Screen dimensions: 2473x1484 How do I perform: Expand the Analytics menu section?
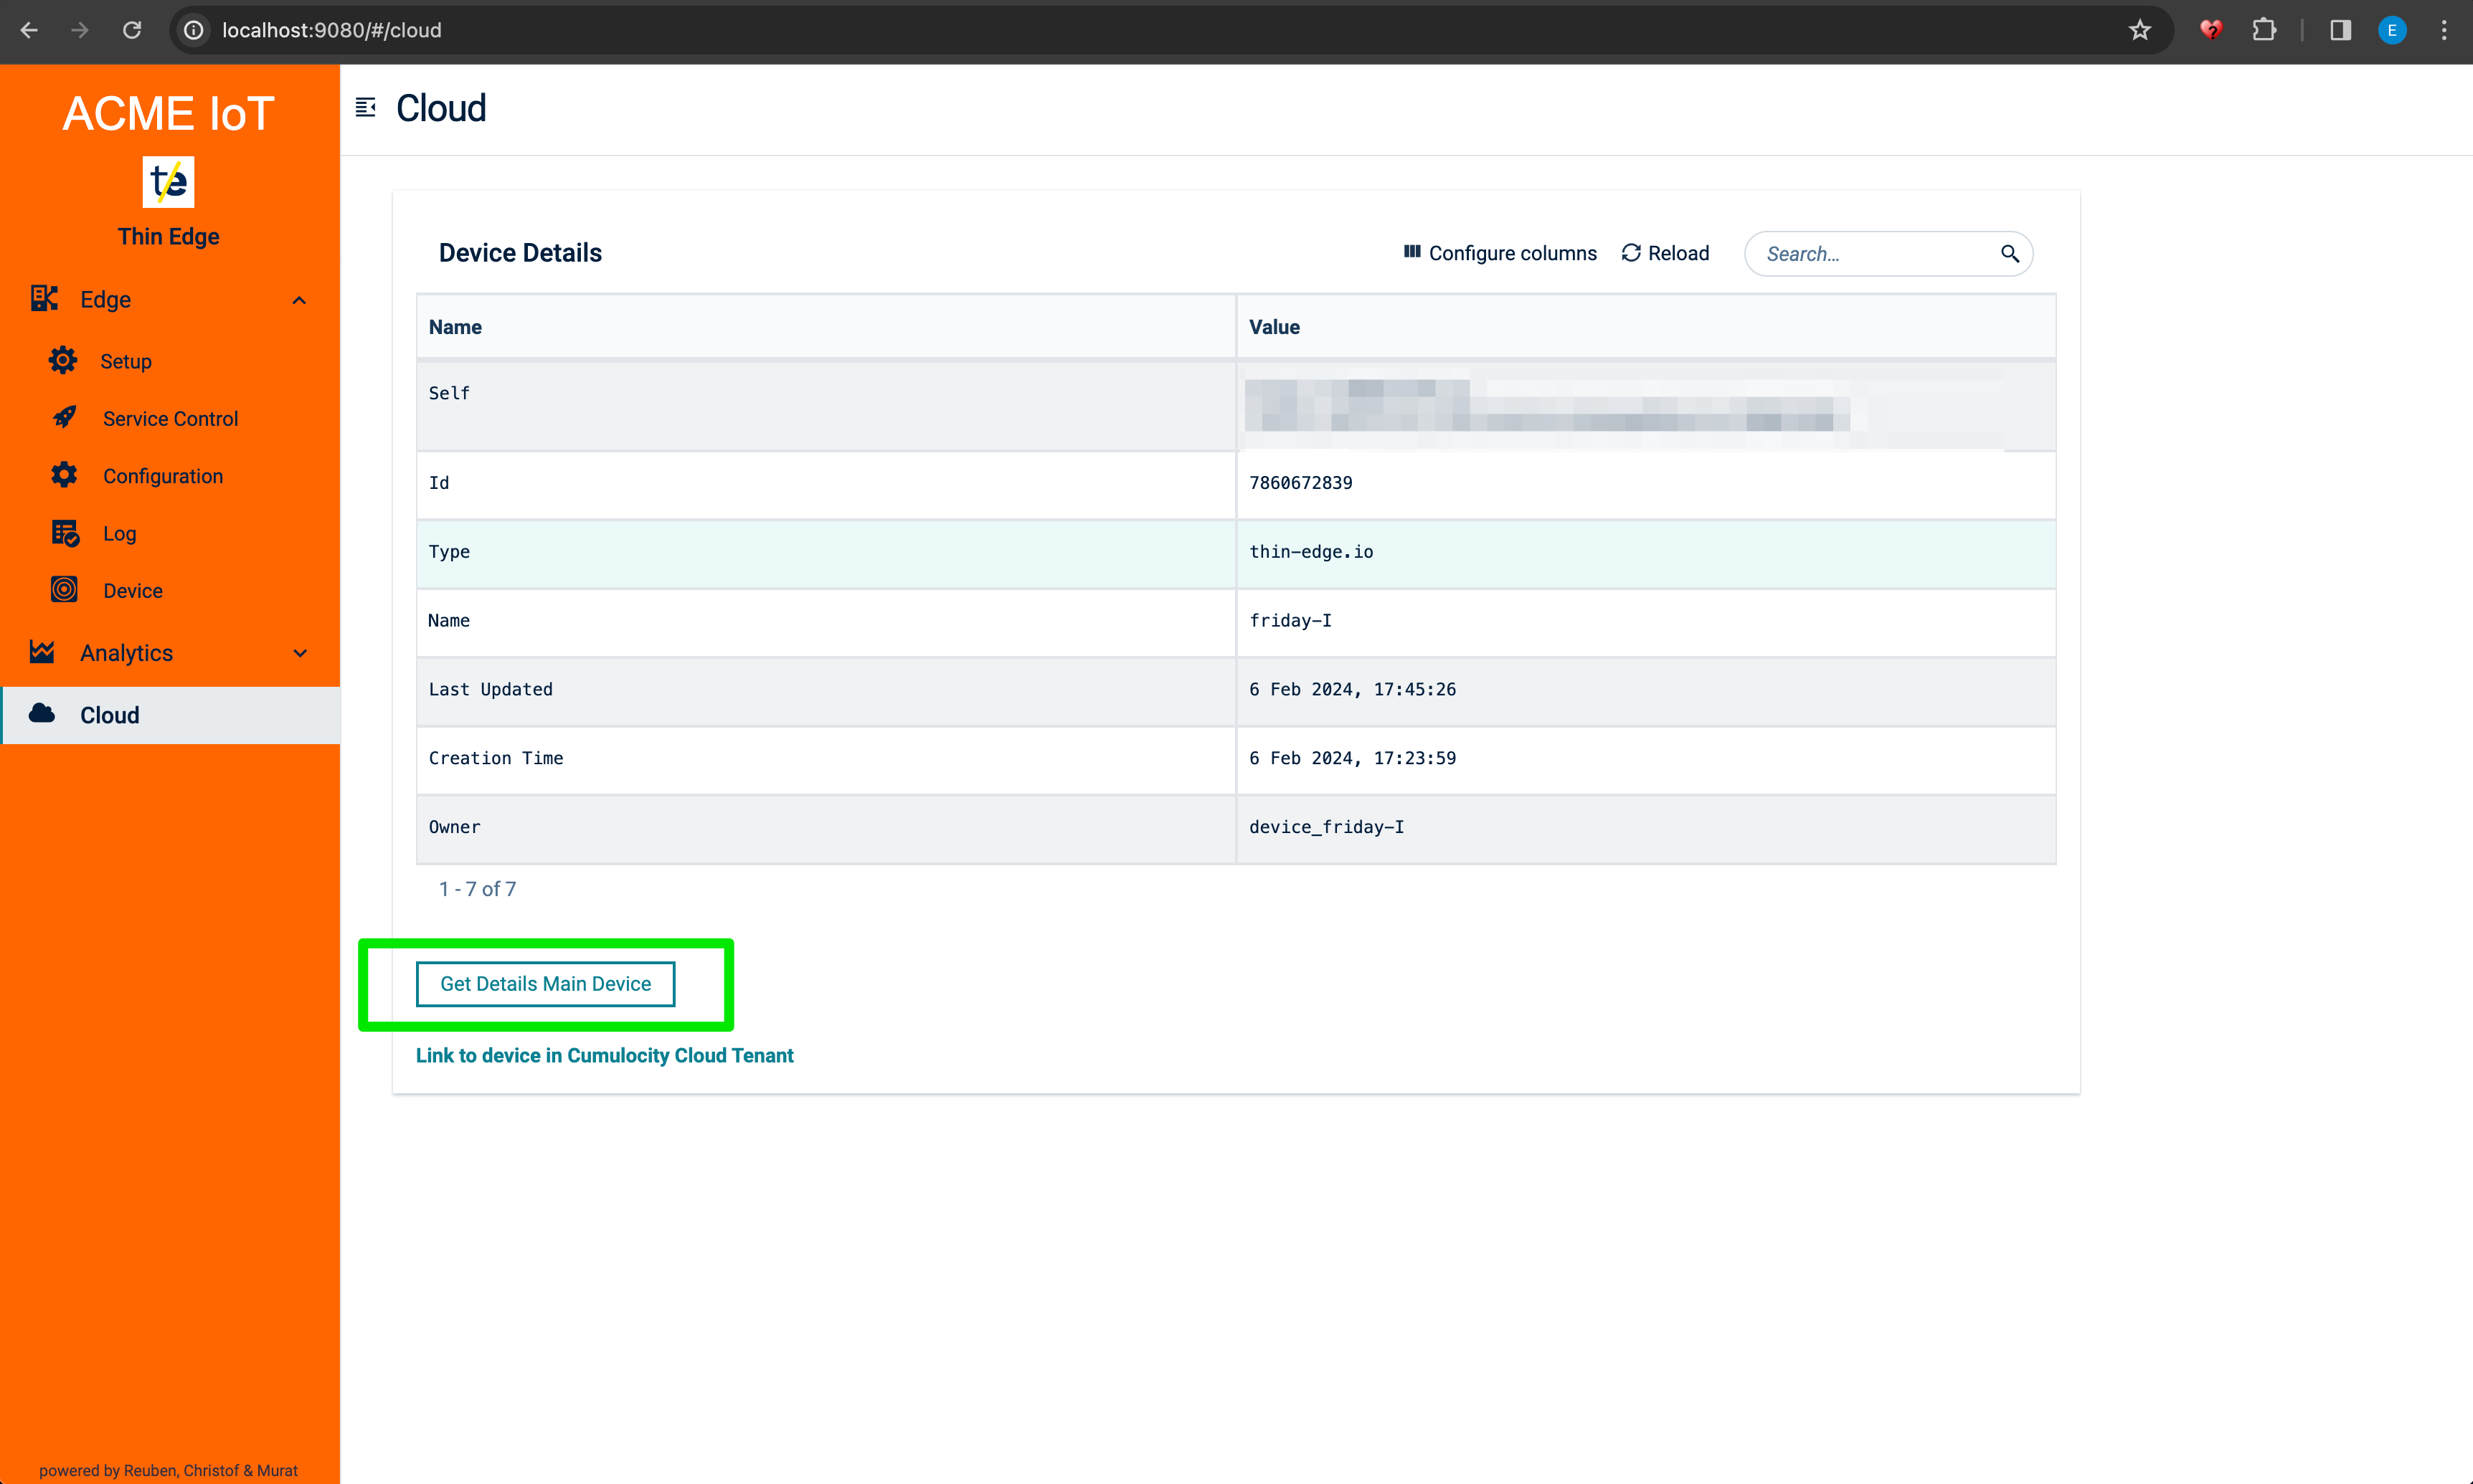coord(298,653)
